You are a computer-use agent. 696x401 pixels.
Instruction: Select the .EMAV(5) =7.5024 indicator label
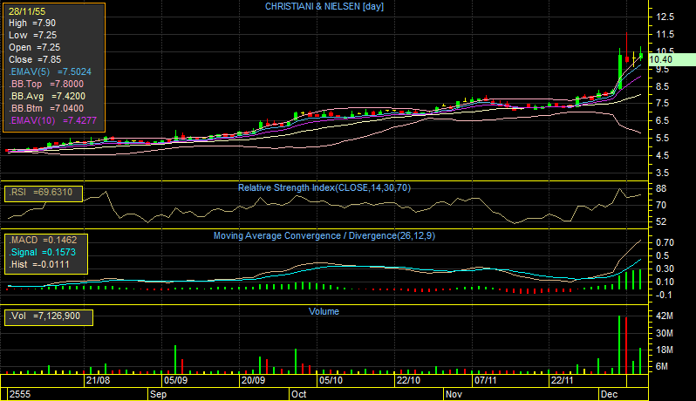[x=50, y=71]
